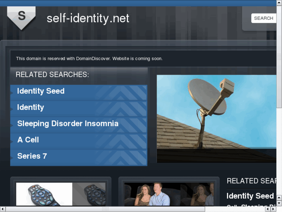Open the remote control thumbnail image
Viewport: 282px width, 212px height.
tap(61, 194)
